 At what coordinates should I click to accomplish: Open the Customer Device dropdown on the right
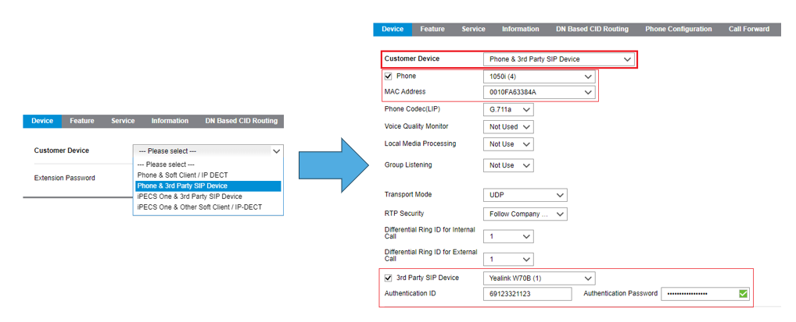[x=559, y=59]
